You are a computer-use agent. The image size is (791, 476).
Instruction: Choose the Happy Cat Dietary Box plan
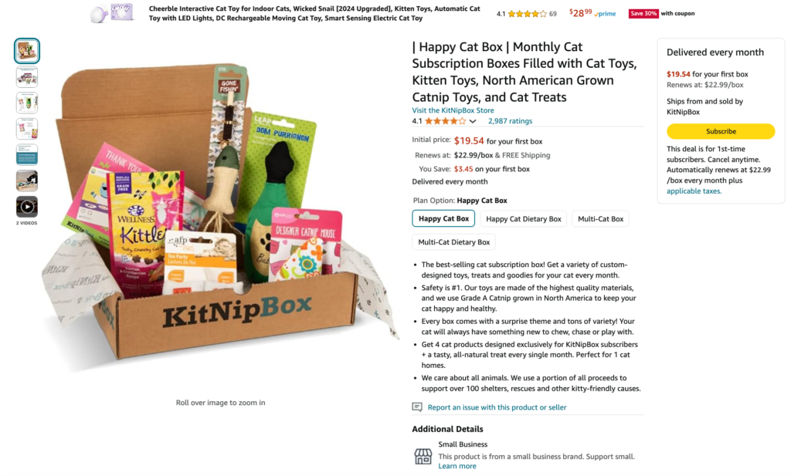click(523, 218)
